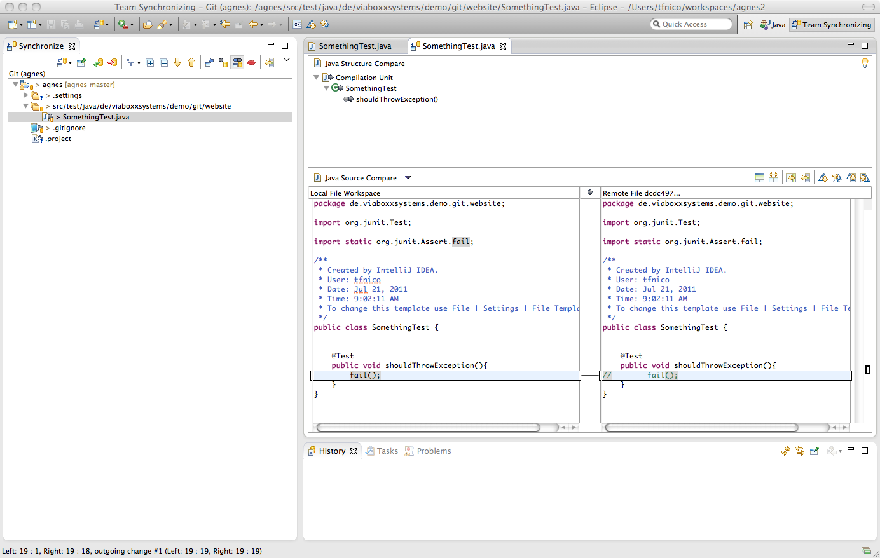The image size is (880, 558).
Task: Open Run last tool dropdown arrow
Action: pos(132,25)
